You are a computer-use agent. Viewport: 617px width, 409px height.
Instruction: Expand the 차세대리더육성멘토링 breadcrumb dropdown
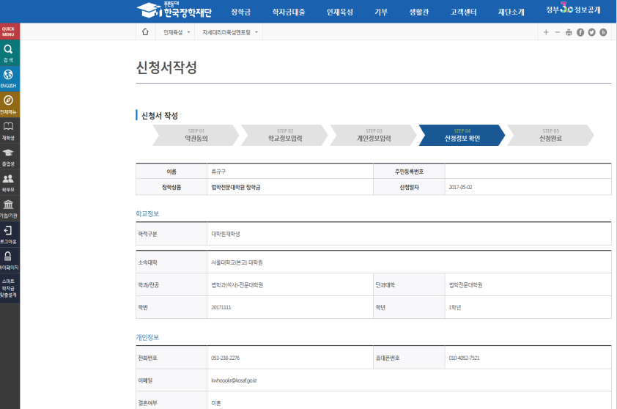(x=230, y=32)
